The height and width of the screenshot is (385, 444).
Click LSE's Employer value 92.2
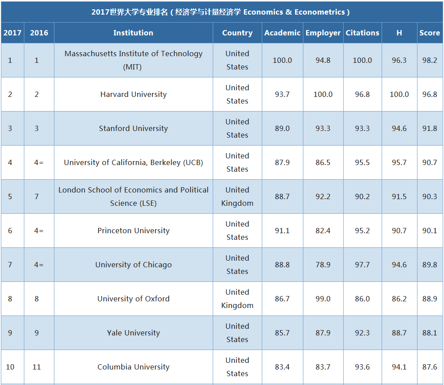[323, 196]
